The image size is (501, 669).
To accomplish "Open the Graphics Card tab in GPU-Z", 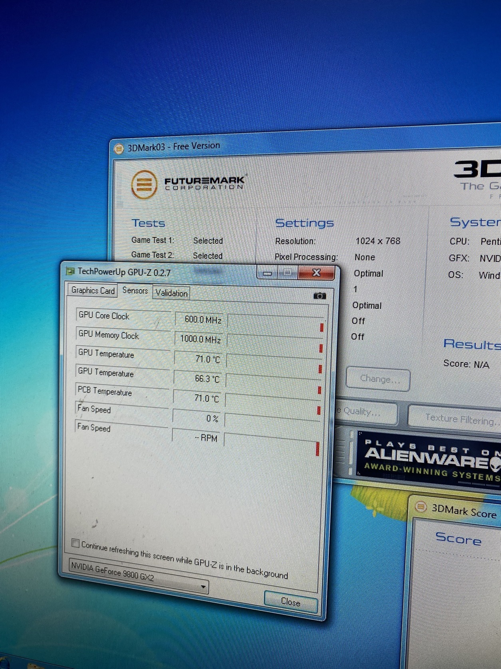I will 93,290.
